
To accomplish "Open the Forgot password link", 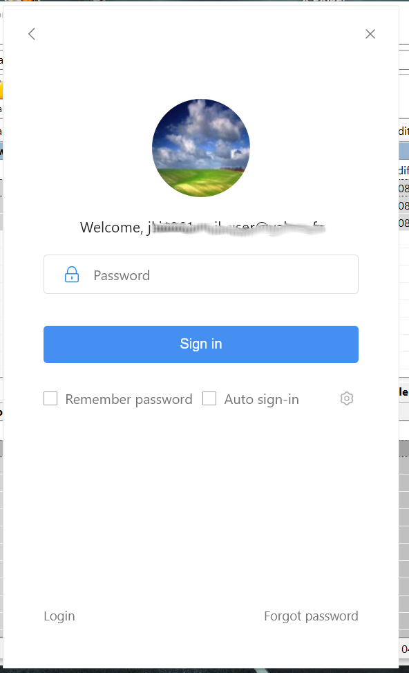I will pos(312,616).
